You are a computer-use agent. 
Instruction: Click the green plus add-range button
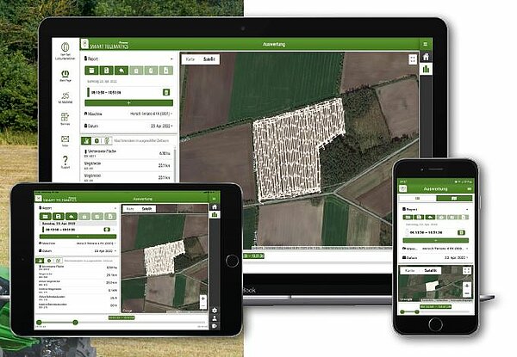[x=129, y=102]
